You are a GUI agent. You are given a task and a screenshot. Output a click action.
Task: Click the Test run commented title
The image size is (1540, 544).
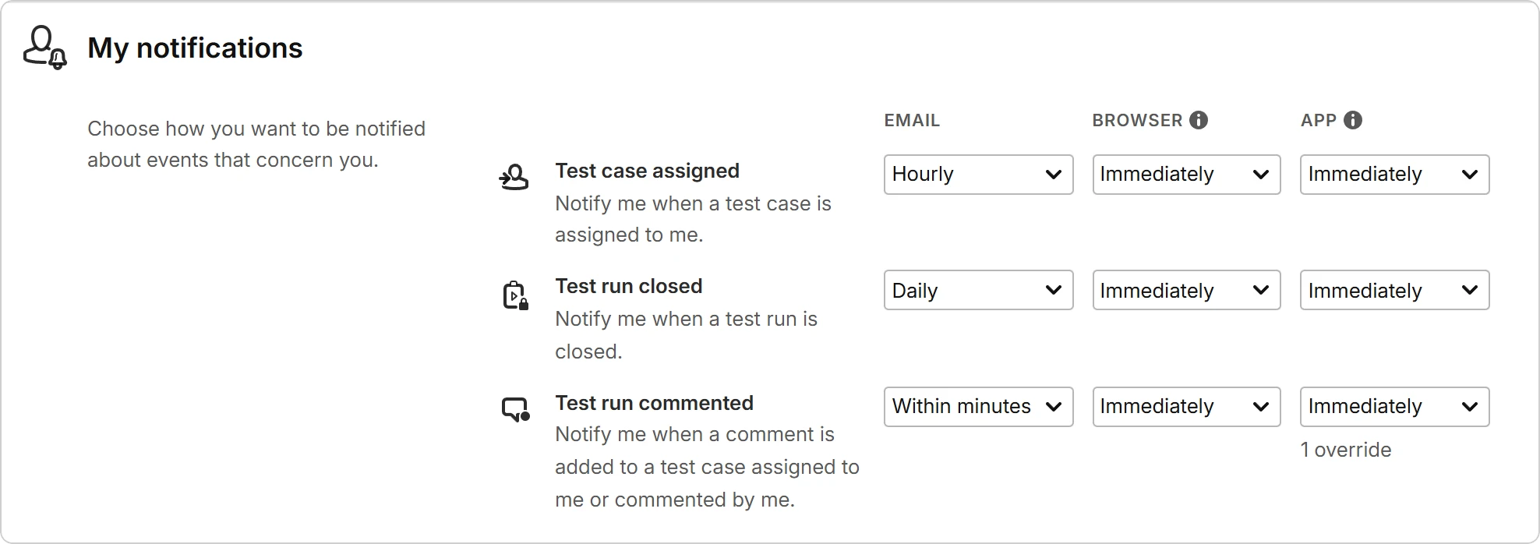coord(654,403)
